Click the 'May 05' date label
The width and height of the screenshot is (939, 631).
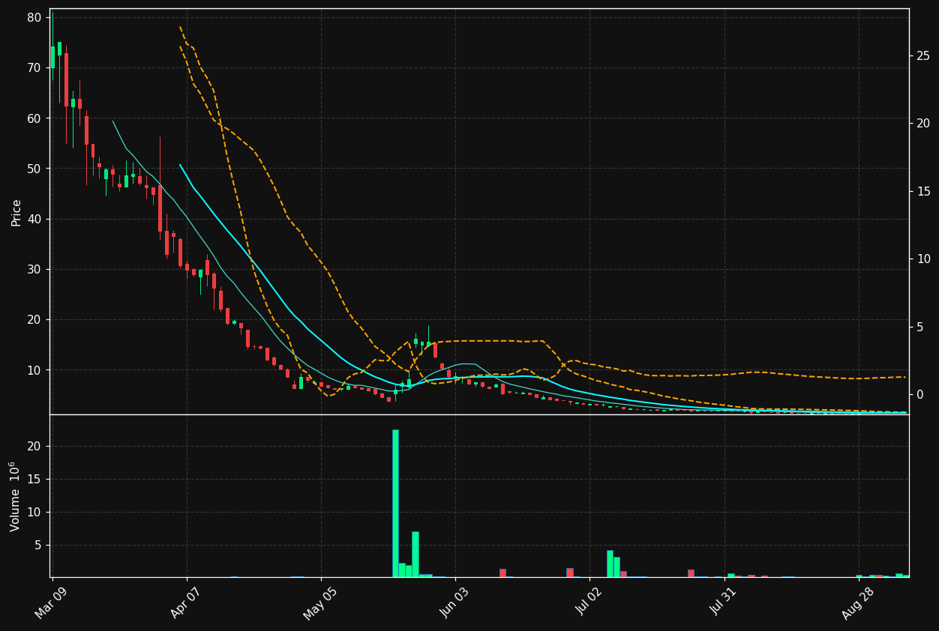point(322,603)
